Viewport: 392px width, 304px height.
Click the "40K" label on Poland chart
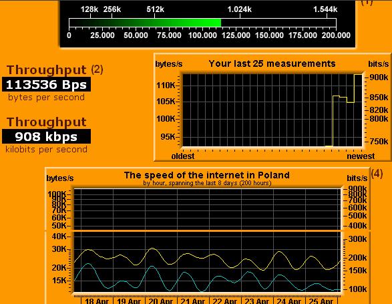[x=59, y=237]
